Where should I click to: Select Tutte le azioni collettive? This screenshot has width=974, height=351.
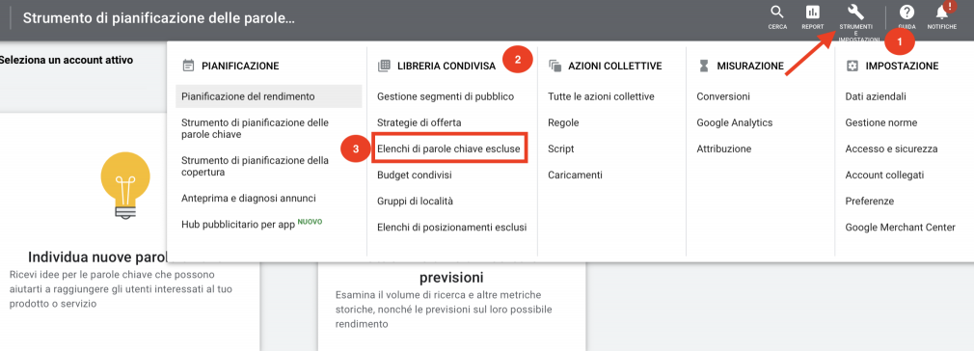click(x=601, y=97)
